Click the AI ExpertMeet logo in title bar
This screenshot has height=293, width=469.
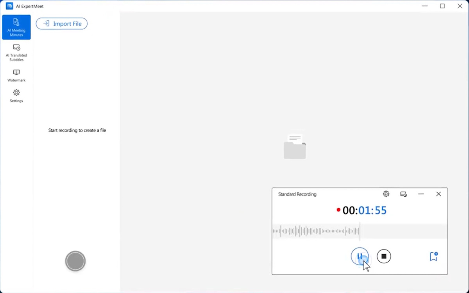click(x=9, y=6)
